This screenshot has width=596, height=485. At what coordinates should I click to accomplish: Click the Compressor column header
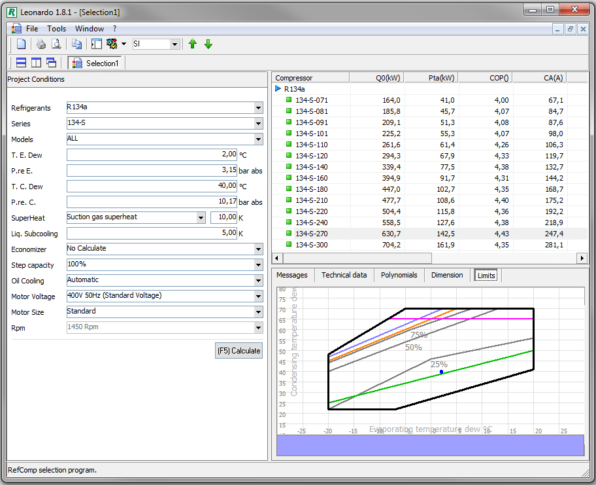coord(311,78)
